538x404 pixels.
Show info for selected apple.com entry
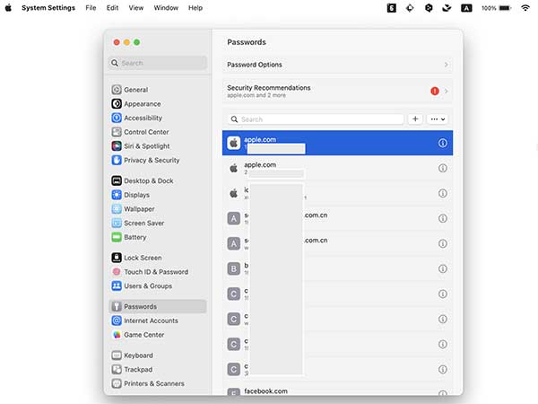pos(443,143)
